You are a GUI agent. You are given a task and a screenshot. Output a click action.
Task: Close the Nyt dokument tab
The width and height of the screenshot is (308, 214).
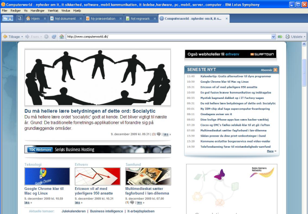point(81,18)
